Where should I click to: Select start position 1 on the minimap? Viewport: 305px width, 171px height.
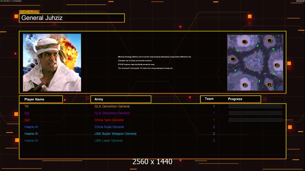(x=270, y=85)
